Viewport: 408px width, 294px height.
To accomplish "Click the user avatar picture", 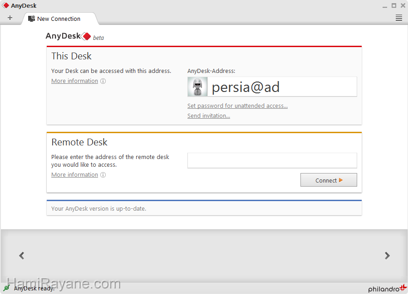I will (x=197, y=87).
